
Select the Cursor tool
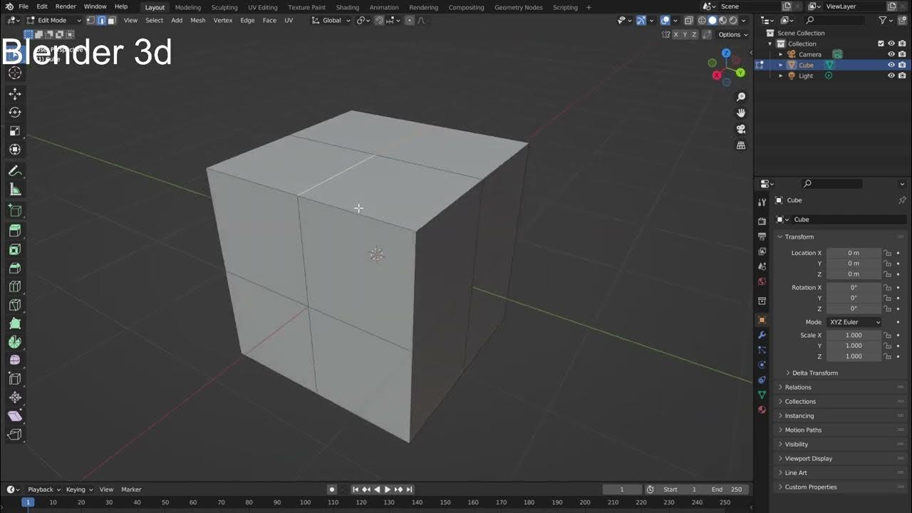(x=15, y=73)
